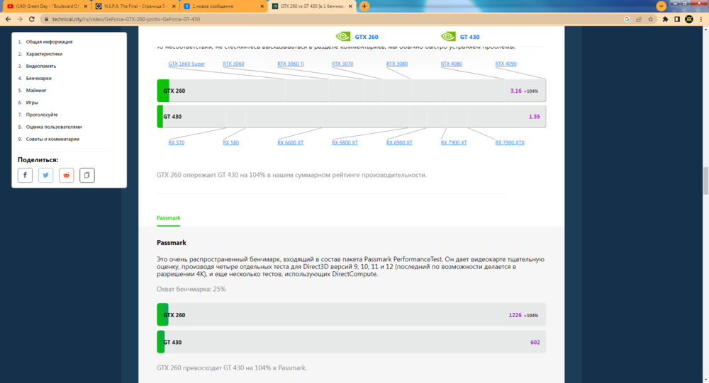Jump to 'Оценка пользователями' section

pyautogui.click(x=54, y=127)
